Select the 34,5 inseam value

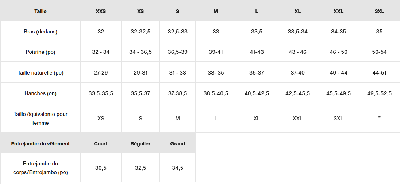click(x=177, y=168)
